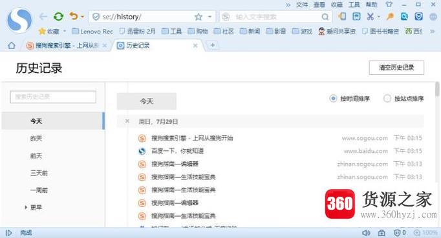
Task: Click the 清空历史记录 button
Action: tap(396, 67)
